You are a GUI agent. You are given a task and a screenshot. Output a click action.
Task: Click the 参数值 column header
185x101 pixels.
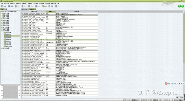point(51,12)
